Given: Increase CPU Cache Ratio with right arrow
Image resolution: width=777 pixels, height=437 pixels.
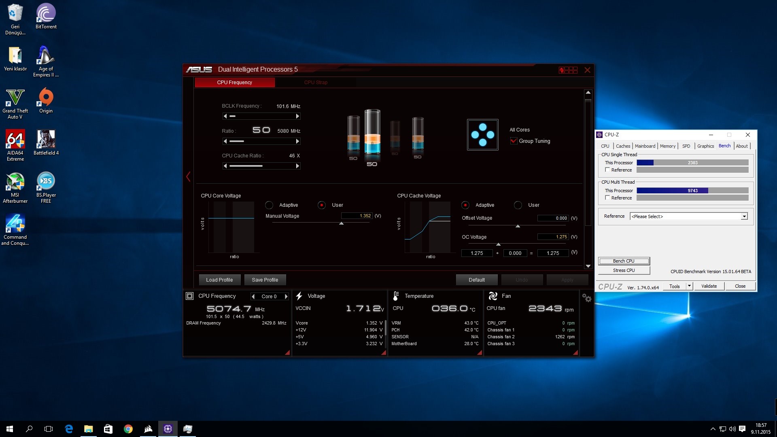Looking at the screenshot, I should 297,166.
